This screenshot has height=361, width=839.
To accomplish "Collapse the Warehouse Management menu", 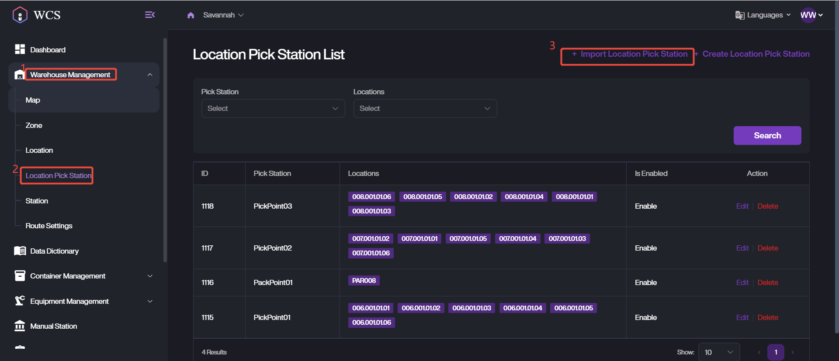I will click(150, 75).
